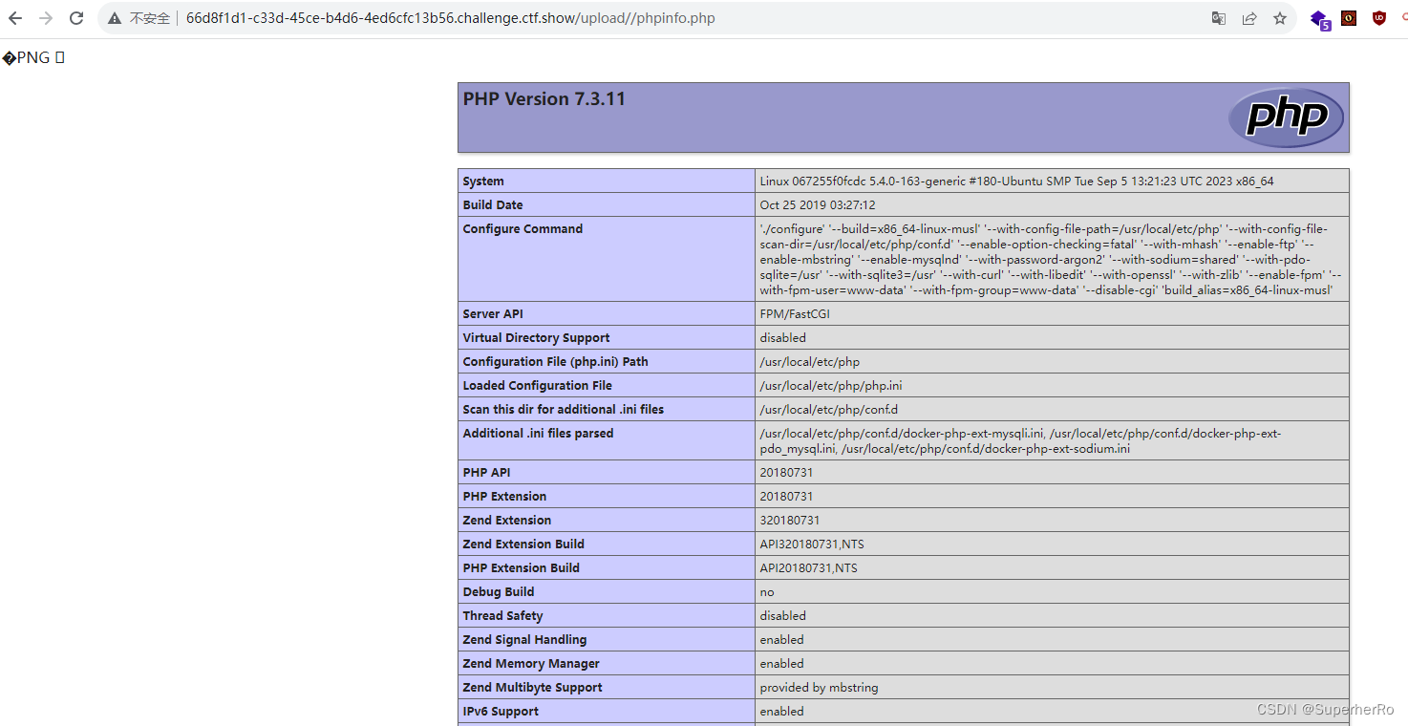Reload the phpinfo.php page

pos(76,18)
